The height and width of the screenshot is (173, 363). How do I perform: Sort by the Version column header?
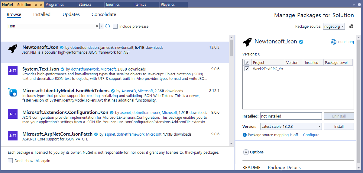coord(294,62)
